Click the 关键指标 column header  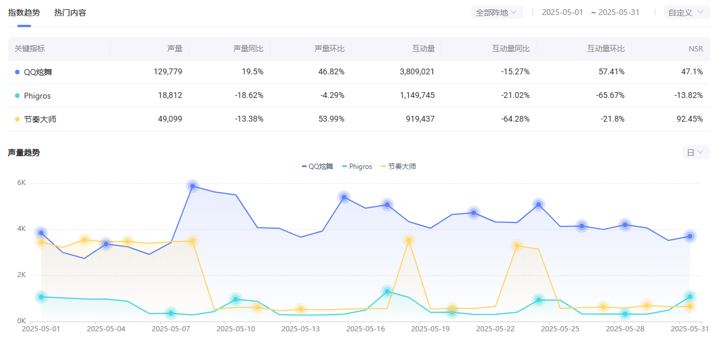(x=30, y=49)
